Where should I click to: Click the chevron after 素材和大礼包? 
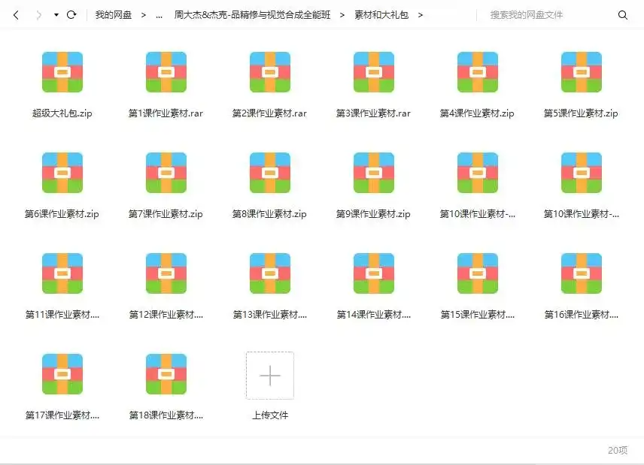pyautogui.click(x=421, y=14)
